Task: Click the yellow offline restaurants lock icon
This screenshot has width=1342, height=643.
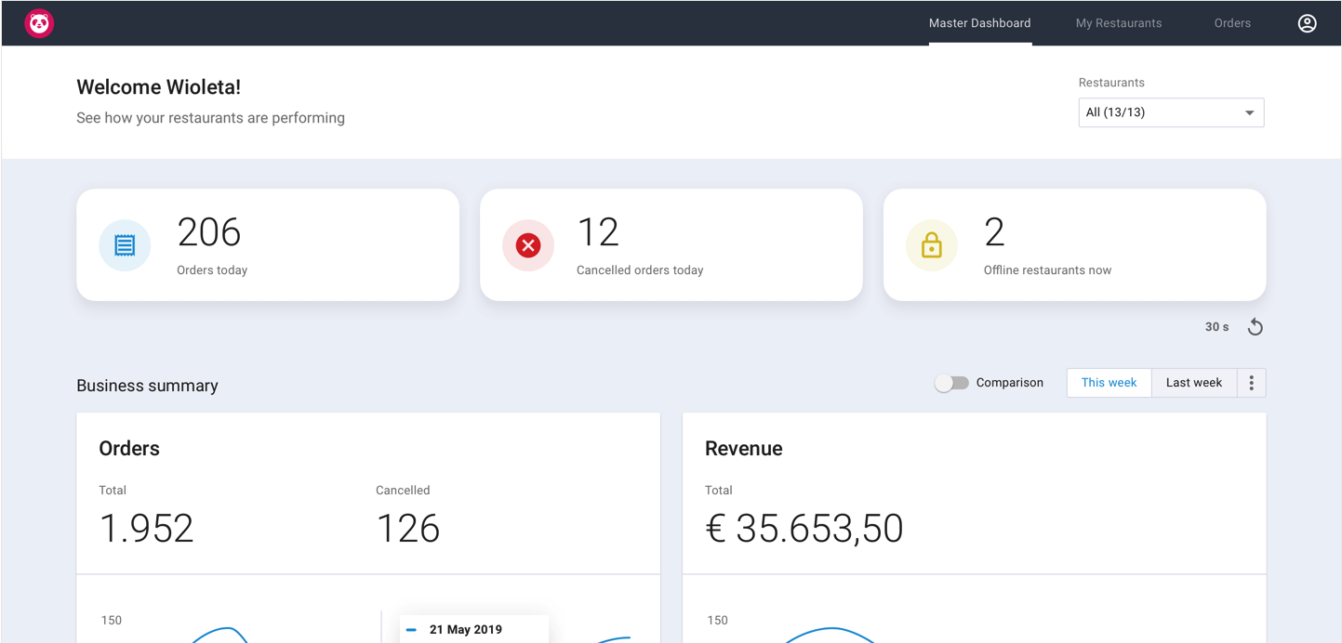Action: (x=932, y=245)
